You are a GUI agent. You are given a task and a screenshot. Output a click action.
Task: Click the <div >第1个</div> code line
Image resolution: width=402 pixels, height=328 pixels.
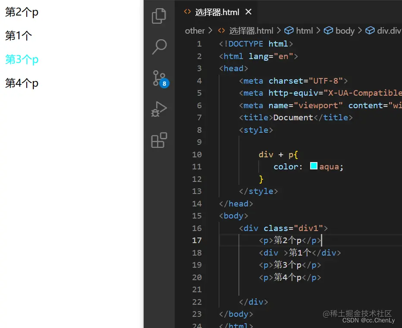tap(300, 253)
